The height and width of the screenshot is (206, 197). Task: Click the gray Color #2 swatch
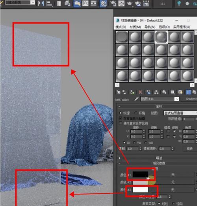pyautogui.click(x=140, y=183)
